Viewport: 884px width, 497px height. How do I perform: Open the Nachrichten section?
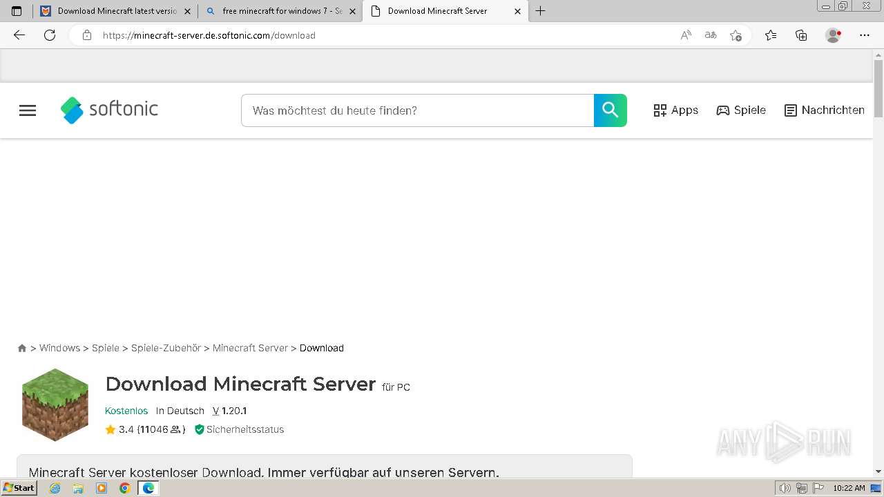pyautogui.click(x=825, y=110)
